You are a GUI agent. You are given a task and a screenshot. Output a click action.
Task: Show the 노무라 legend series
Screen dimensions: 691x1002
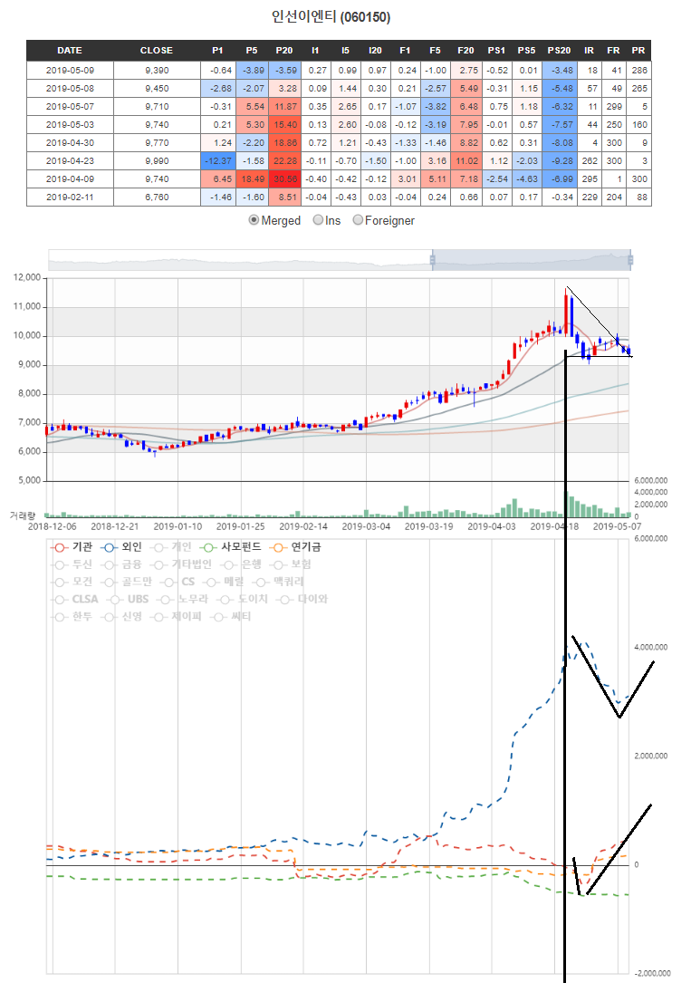pyautogui.click(x=183, y=599)
